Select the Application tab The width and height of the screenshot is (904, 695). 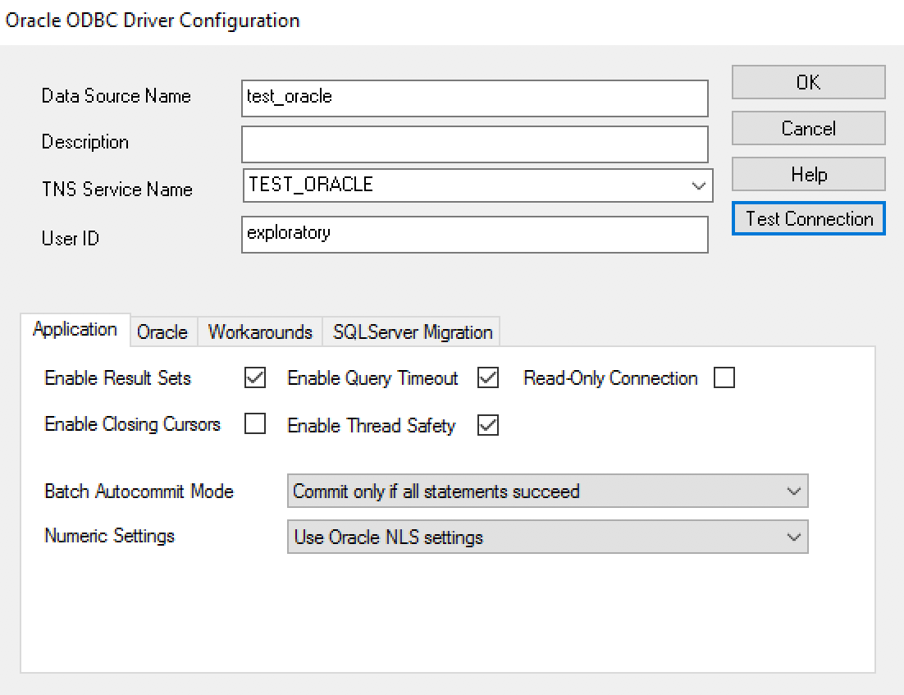click(x=75, y=330)
